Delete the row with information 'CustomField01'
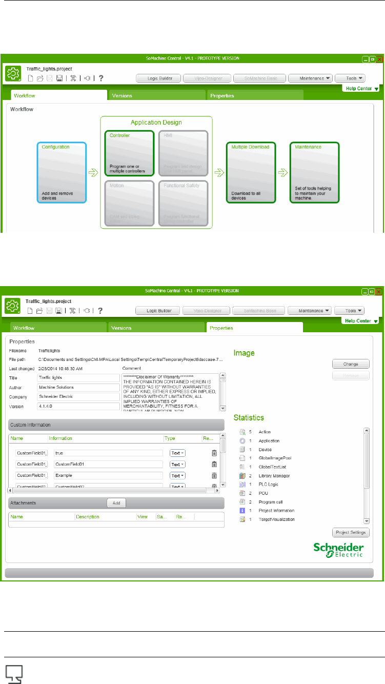This screenshot has width=385, height=684. [x=214, y=464]
